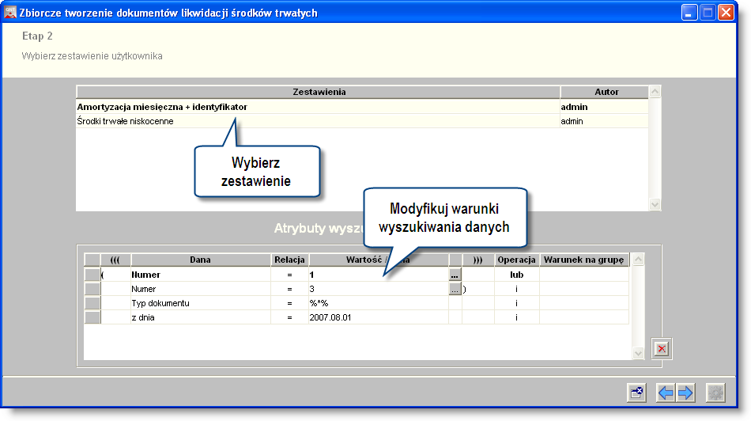Image resolution: width=751 pixels, height=421 pixels.
Task: Click the value field containing 3
Action: tap(379, 289)
